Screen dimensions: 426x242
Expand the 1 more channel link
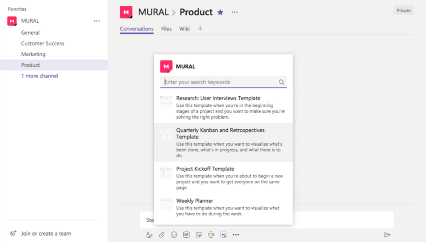39,76
